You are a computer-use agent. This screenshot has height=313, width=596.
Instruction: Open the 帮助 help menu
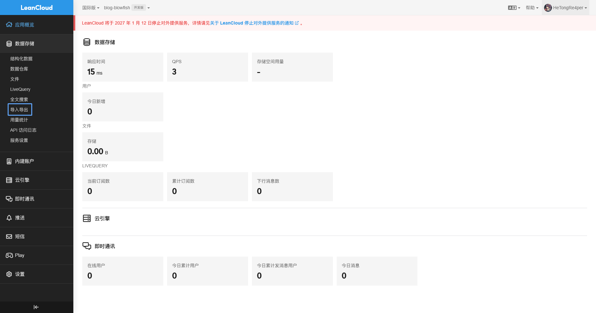click(532, 8)
